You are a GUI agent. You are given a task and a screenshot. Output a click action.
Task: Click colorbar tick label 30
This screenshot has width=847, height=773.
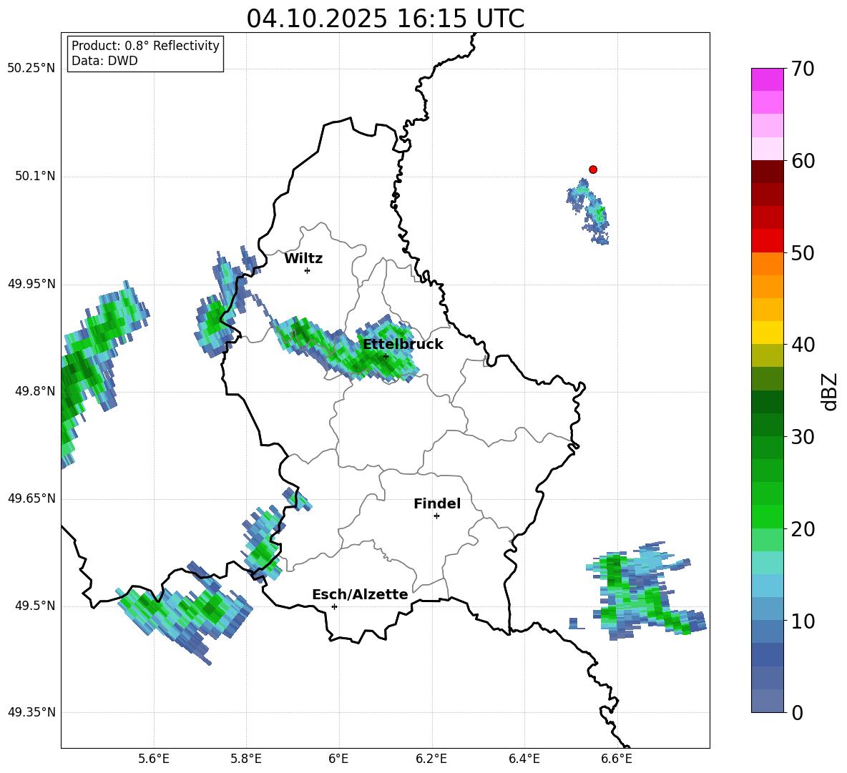803,437
